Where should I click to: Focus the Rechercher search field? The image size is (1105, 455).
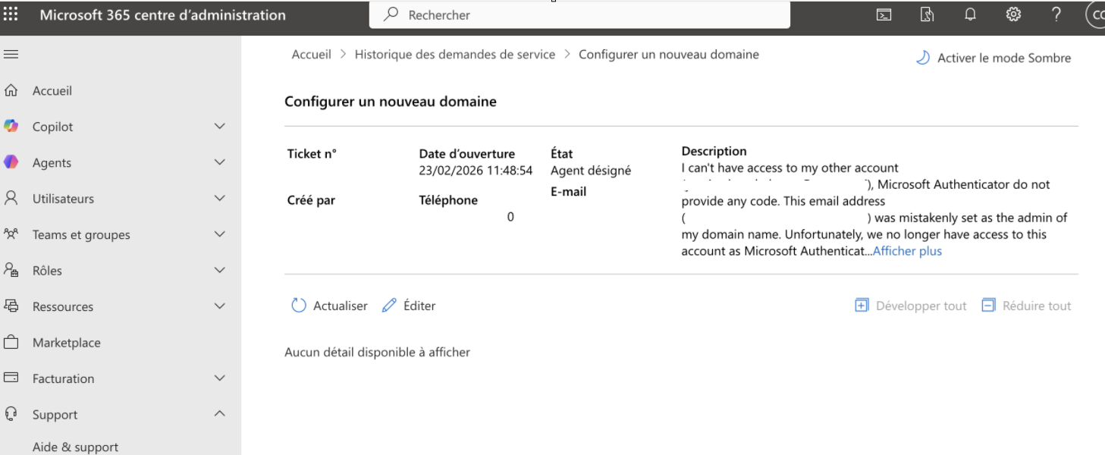point(579,14)
